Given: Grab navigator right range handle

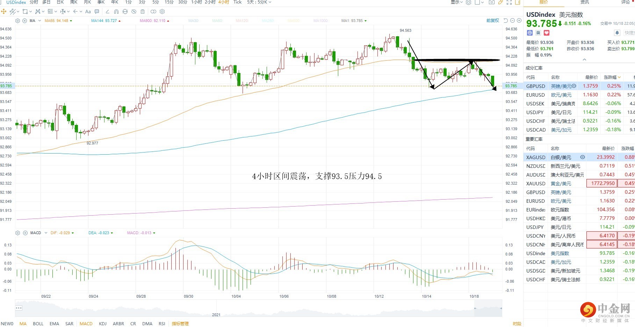Looking at the screenshot, I should click(501, 309).
